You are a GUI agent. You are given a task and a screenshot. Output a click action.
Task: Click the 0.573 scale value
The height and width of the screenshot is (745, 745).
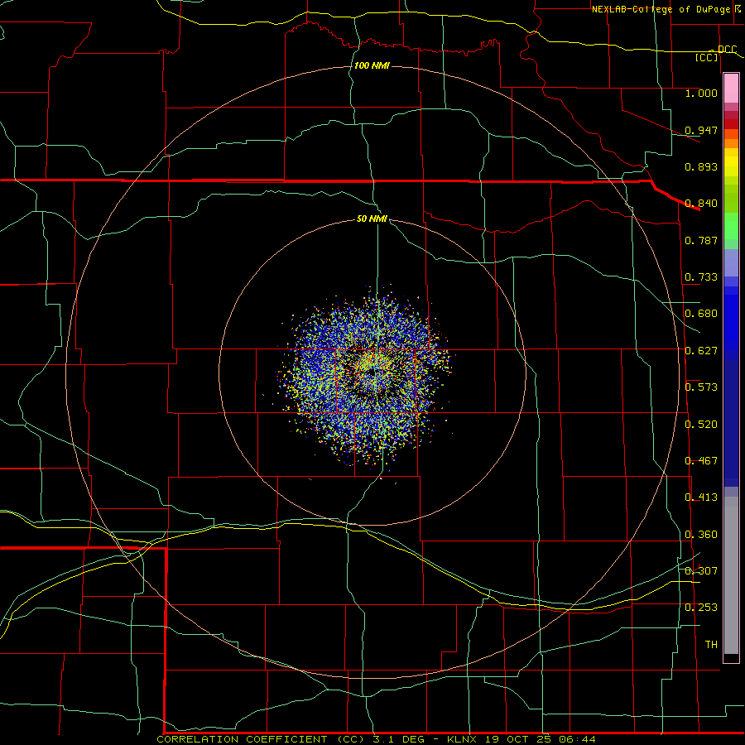pos(701,387)
